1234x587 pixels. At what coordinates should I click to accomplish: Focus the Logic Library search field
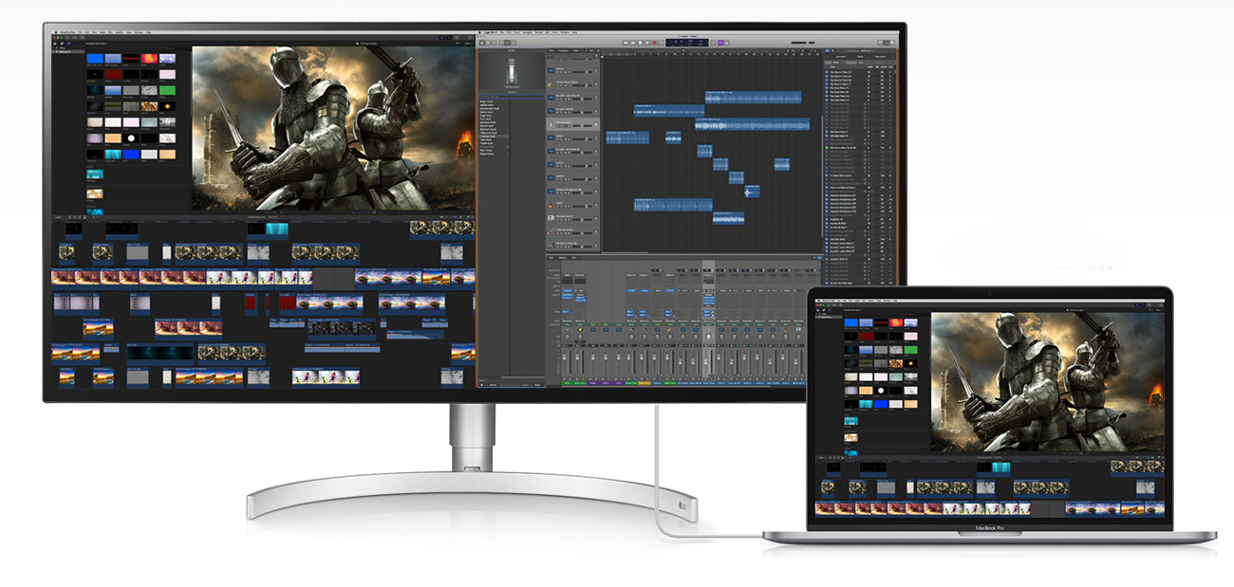[512, 97]
